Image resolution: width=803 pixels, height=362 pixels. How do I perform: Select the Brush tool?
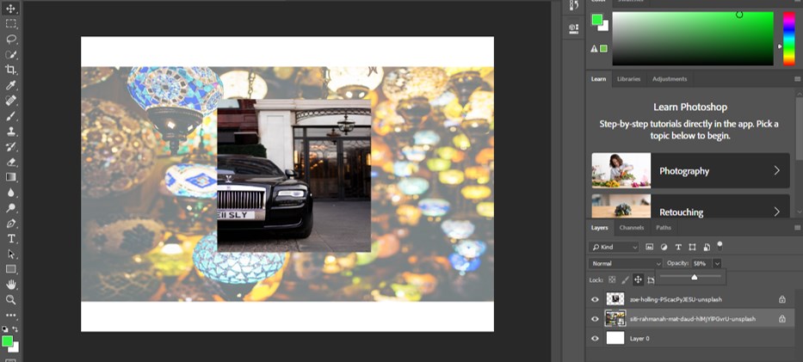10,115
